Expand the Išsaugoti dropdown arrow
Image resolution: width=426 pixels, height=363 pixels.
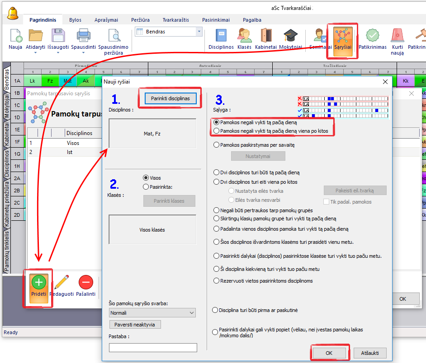(58, 53)
